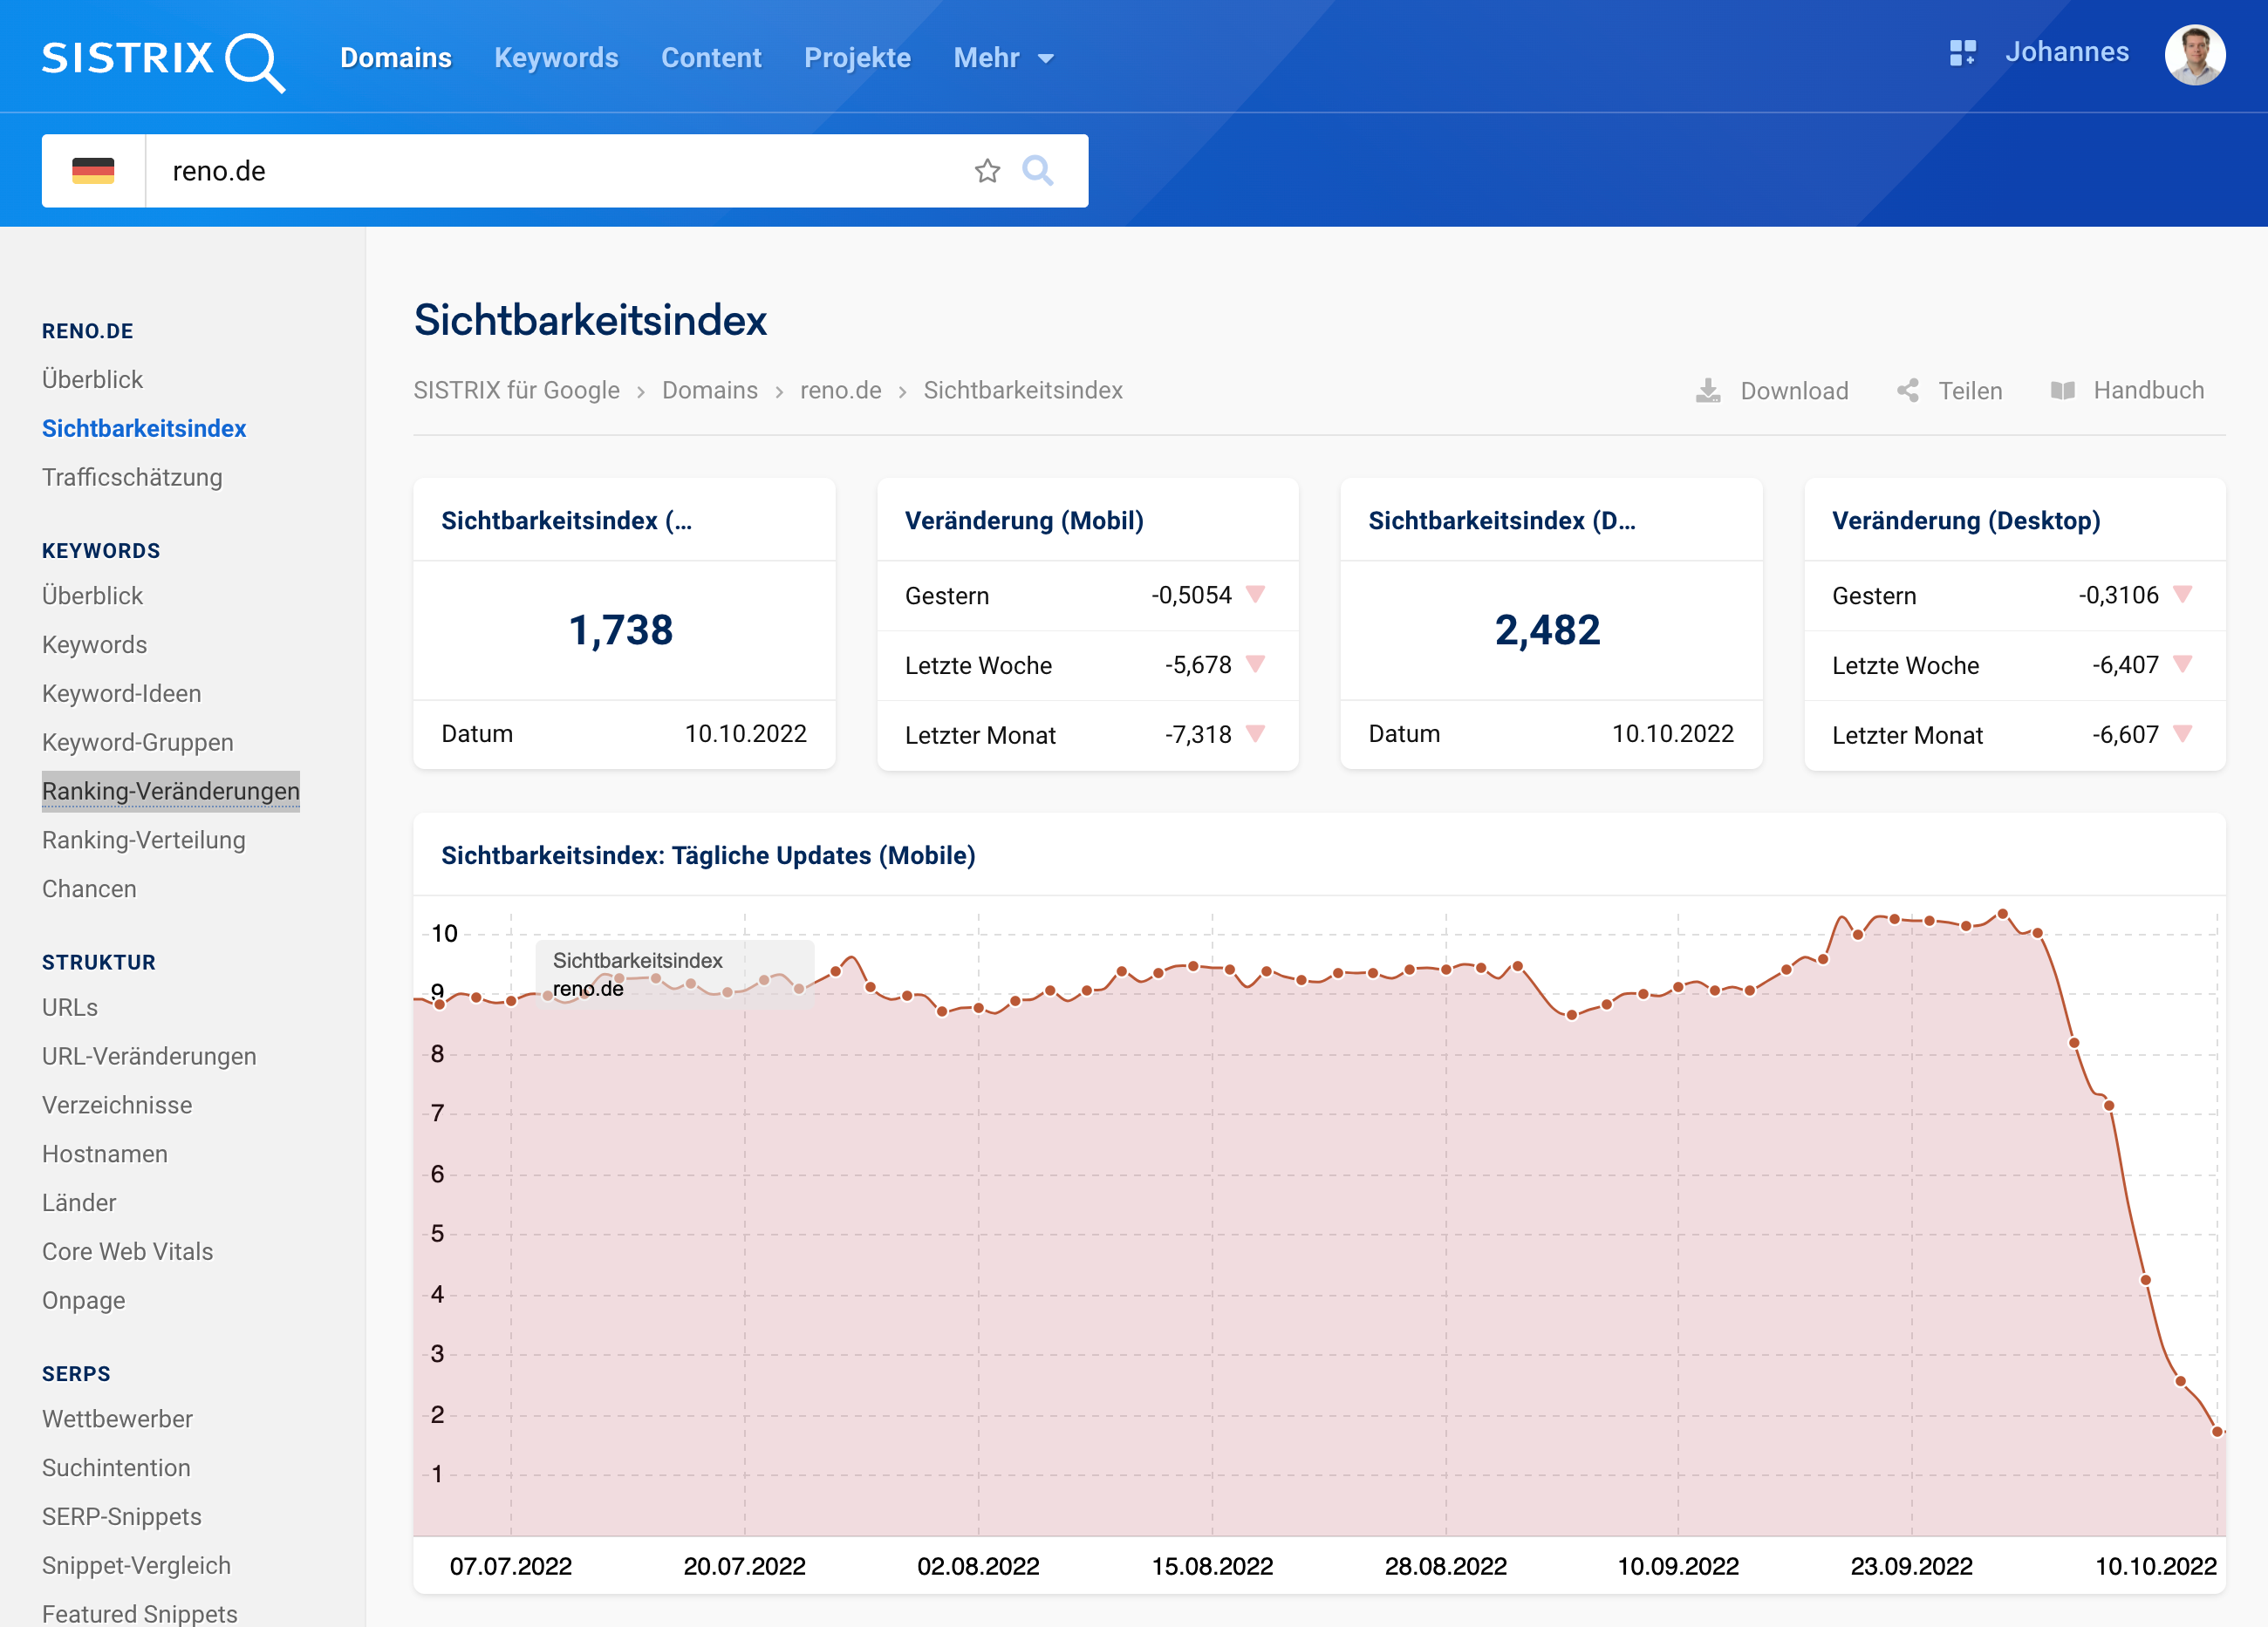This screenshot has height=1627, width=2268.
Task: Open the Keywords navigation tab
Action: (556, 58)
